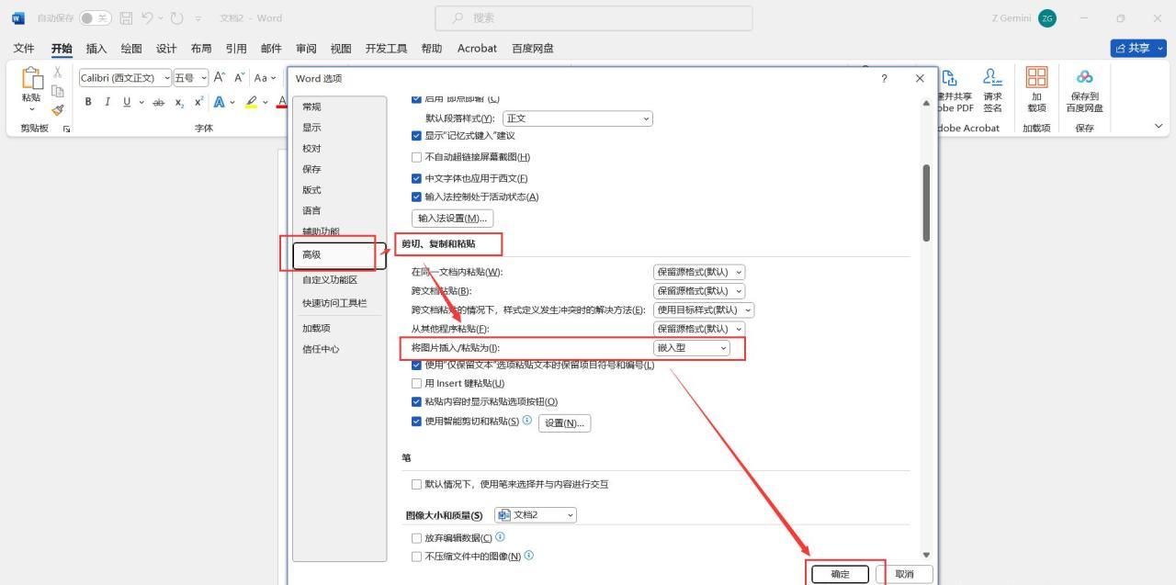Open default paragraph style 正文 dropdown
1176x585 pixels.
coord(577,118)
